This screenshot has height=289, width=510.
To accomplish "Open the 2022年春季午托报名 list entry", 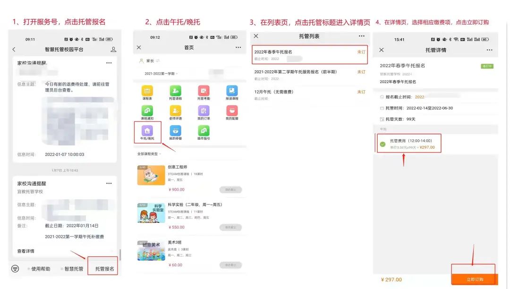I will (309, 54).
